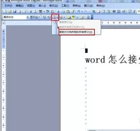The image size is (140, 131).
Task: Click the Undo arrow icon
Action: (79, 12)
